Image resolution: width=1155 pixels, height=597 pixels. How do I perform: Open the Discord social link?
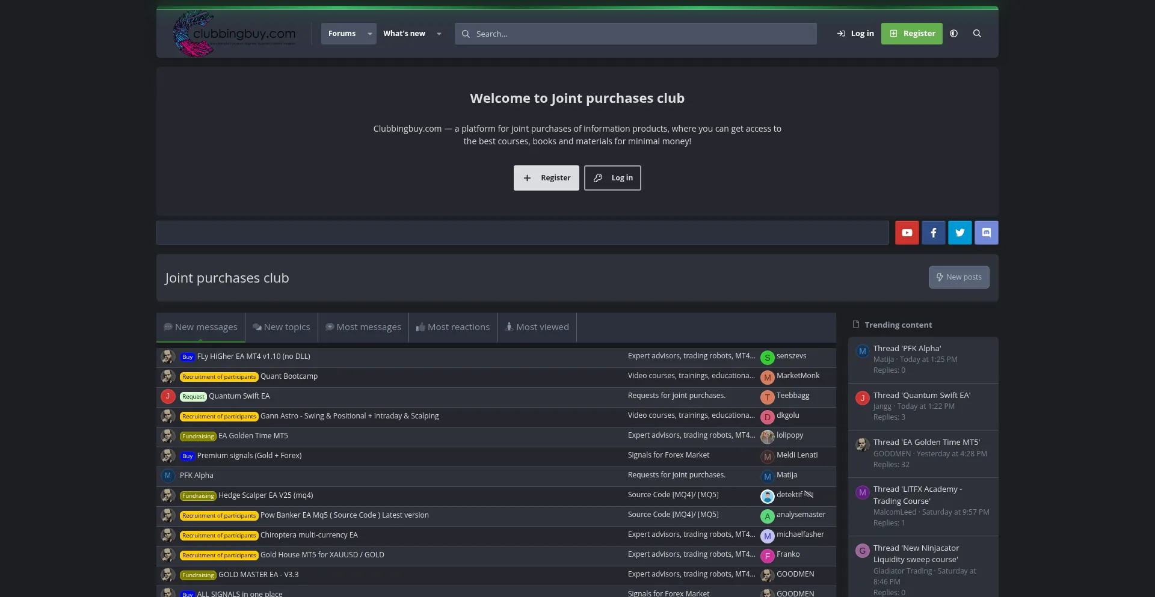click(x=986, y=233)
